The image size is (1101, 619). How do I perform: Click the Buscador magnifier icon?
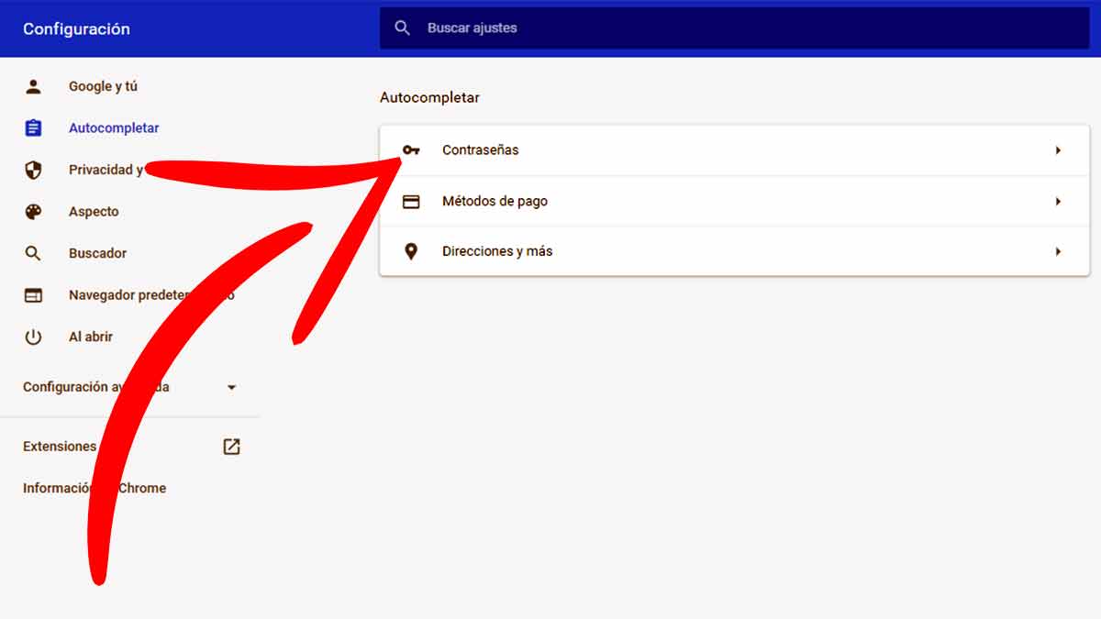(x=34, y=252)
